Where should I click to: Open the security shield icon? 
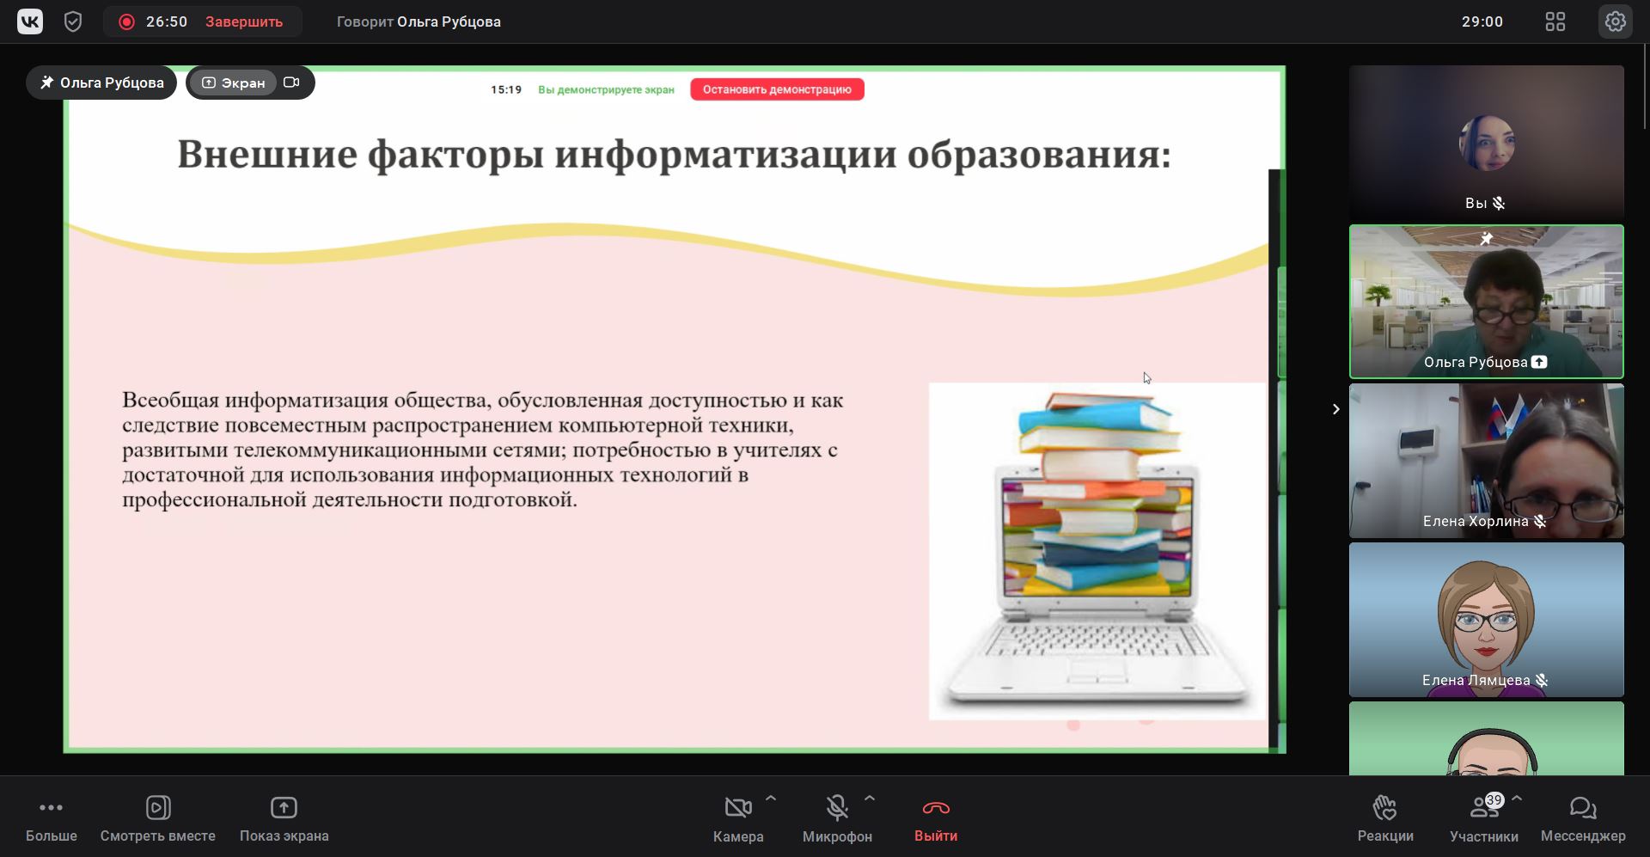pos(73,21)
